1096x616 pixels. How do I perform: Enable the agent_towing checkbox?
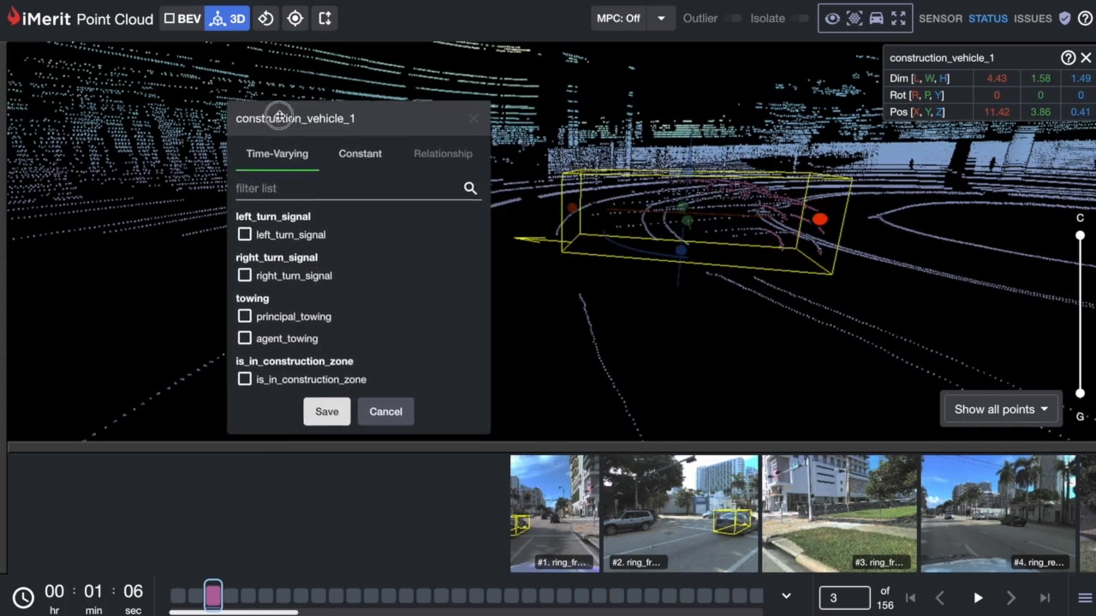click(x=245, y=338)
